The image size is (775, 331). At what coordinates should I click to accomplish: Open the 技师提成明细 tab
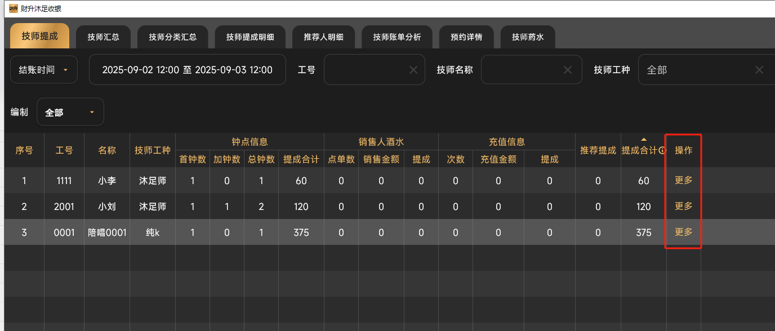coord(250,37)
